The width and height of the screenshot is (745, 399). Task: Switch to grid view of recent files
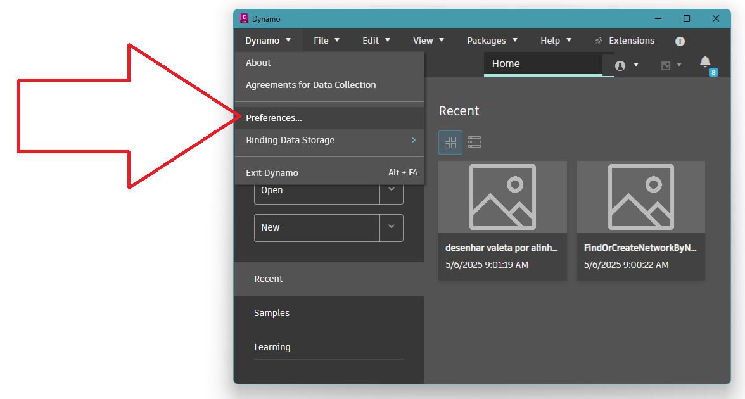tap(450, 142)
